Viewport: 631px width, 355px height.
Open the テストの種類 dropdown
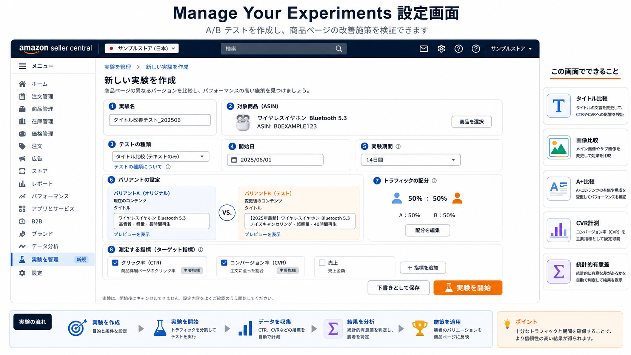click(x=160, y=157)
